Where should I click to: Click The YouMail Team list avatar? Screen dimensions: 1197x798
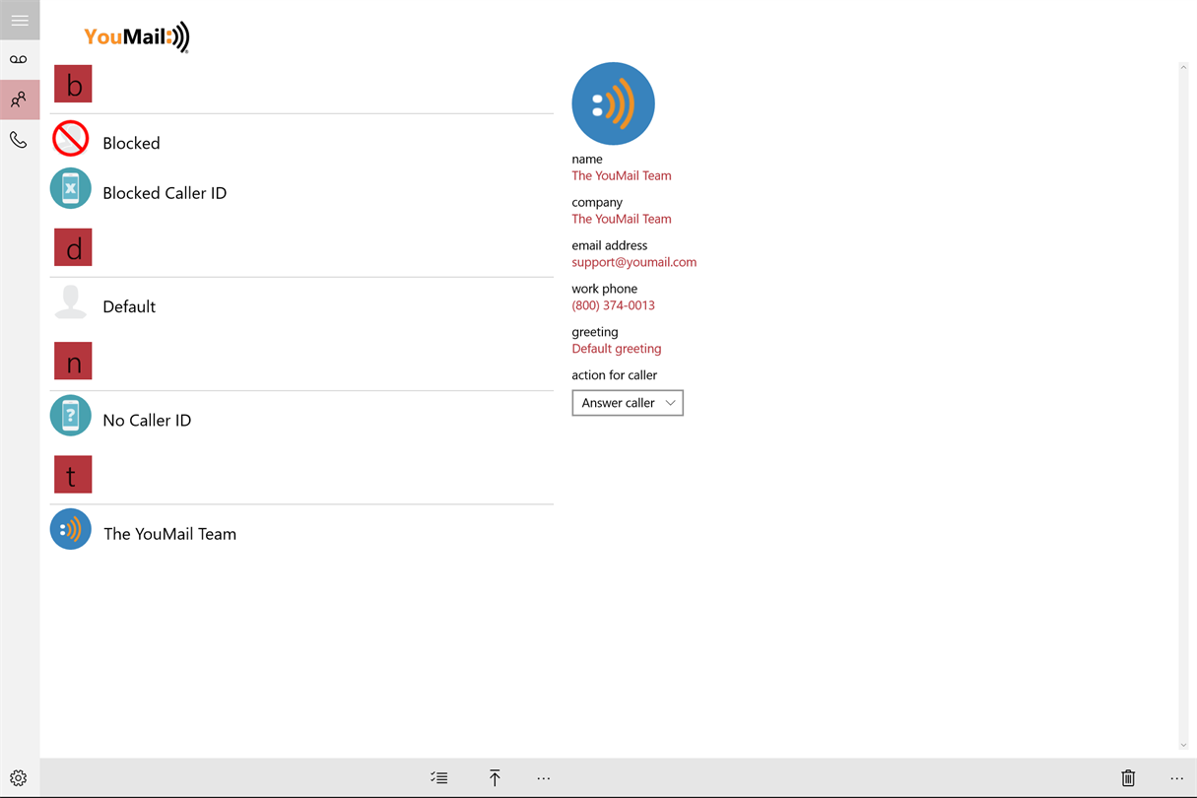pyautogui.click(x=71, y=529)
